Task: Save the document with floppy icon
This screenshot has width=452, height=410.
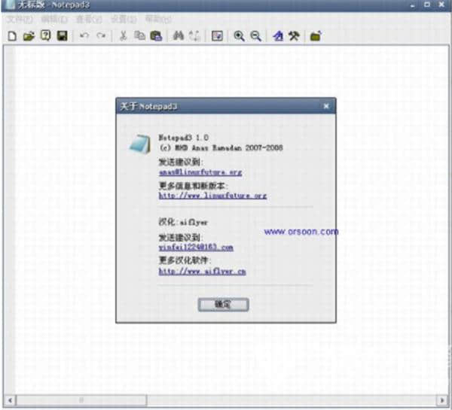Action: point(63,36)
